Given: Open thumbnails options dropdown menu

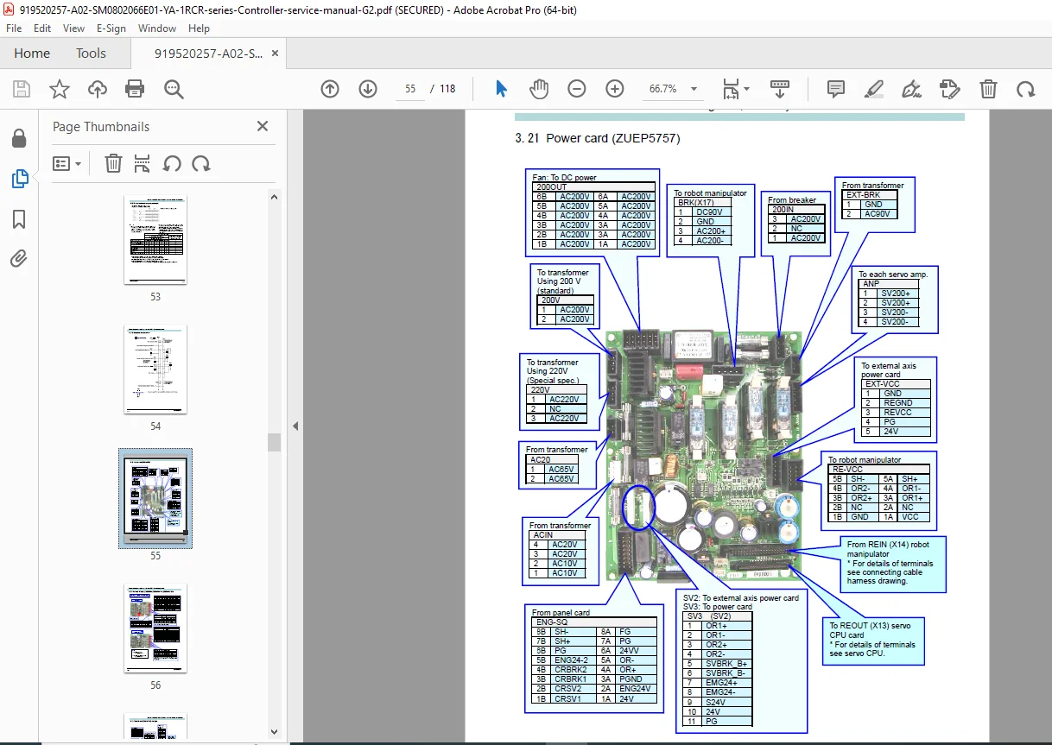Looking at the screenshot, I should pyautogui.click(x=67, y=163).
